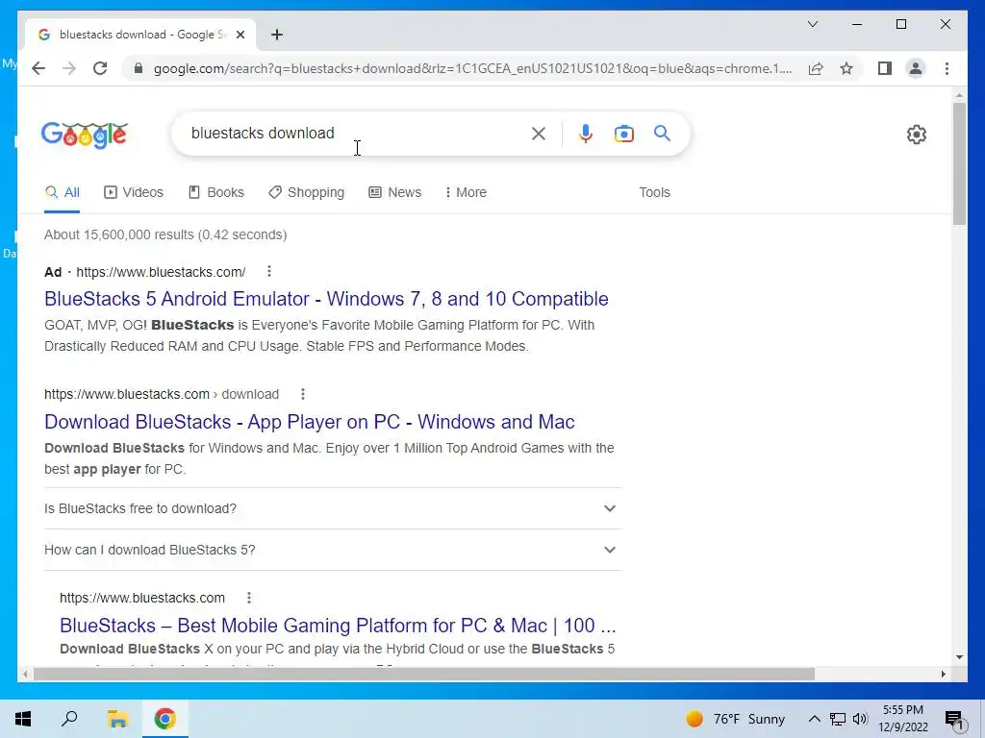Open the weather widget showing 76°F Sunny

tap(735, 719)
